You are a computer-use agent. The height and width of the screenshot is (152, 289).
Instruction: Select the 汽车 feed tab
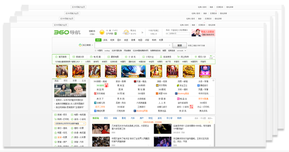[x=133, y=118]
